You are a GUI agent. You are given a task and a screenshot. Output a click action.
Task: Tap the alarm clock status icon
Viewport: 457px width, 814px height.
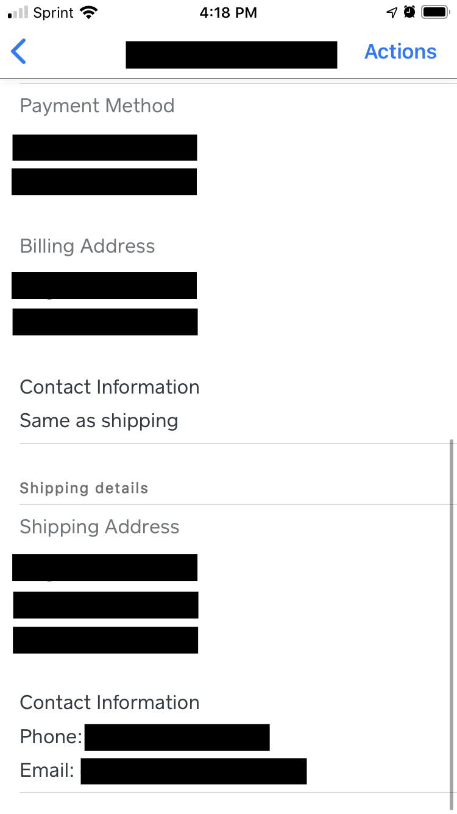coord(409,12)
